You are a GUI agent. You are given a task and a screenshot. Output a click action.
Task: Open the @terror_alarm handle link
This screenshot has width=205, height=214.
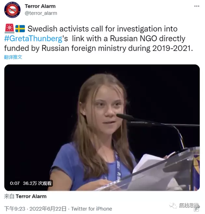click(41, 13)
